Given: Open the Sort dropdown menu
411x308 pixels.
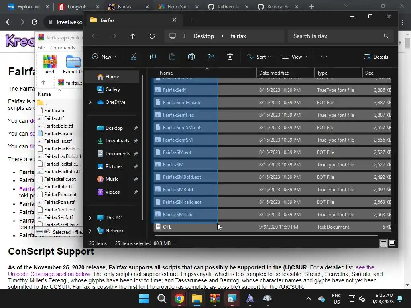Looking at the screenshot, I should click(x=259, y=57).
